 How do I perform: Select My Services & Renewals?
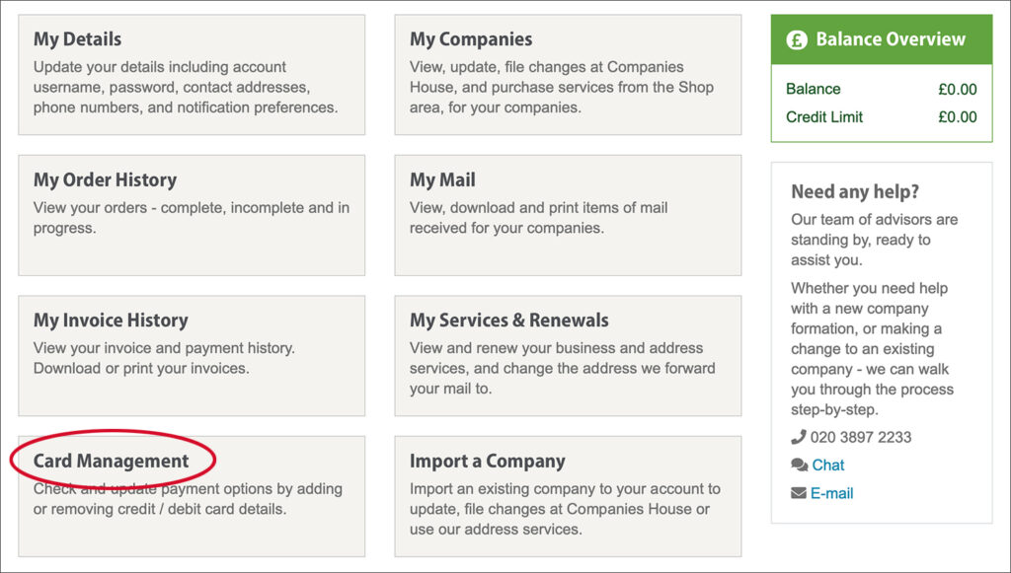click(568, 355)
